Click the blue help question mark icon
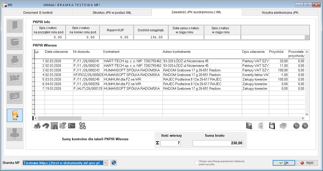This screenshot has height=171, width=323. pos(114,163)
